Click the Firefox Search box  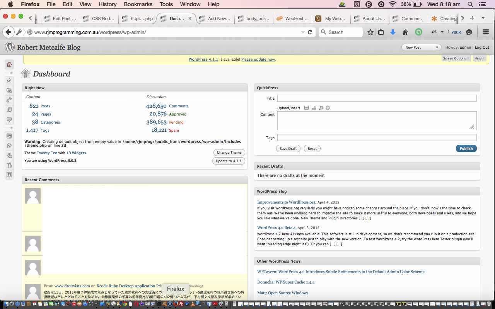pos(341,32)
